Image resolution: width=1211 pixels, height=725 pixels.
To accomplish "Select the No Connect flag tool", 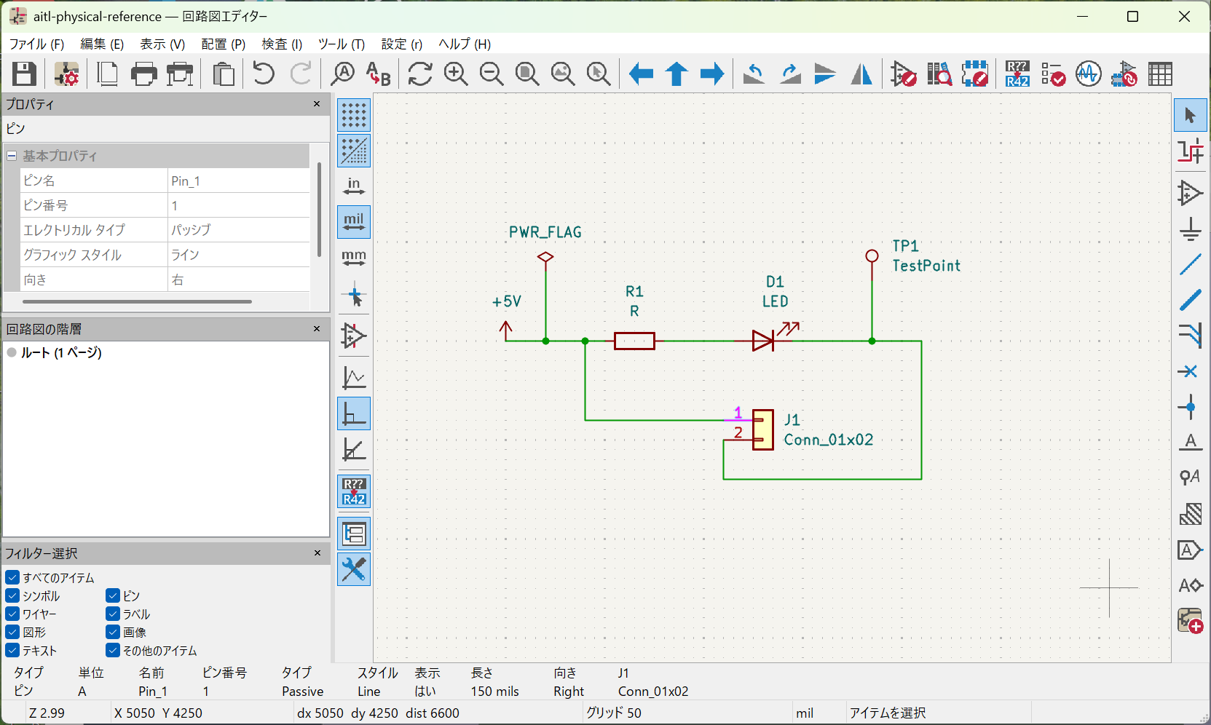I will pos(1189,371).
